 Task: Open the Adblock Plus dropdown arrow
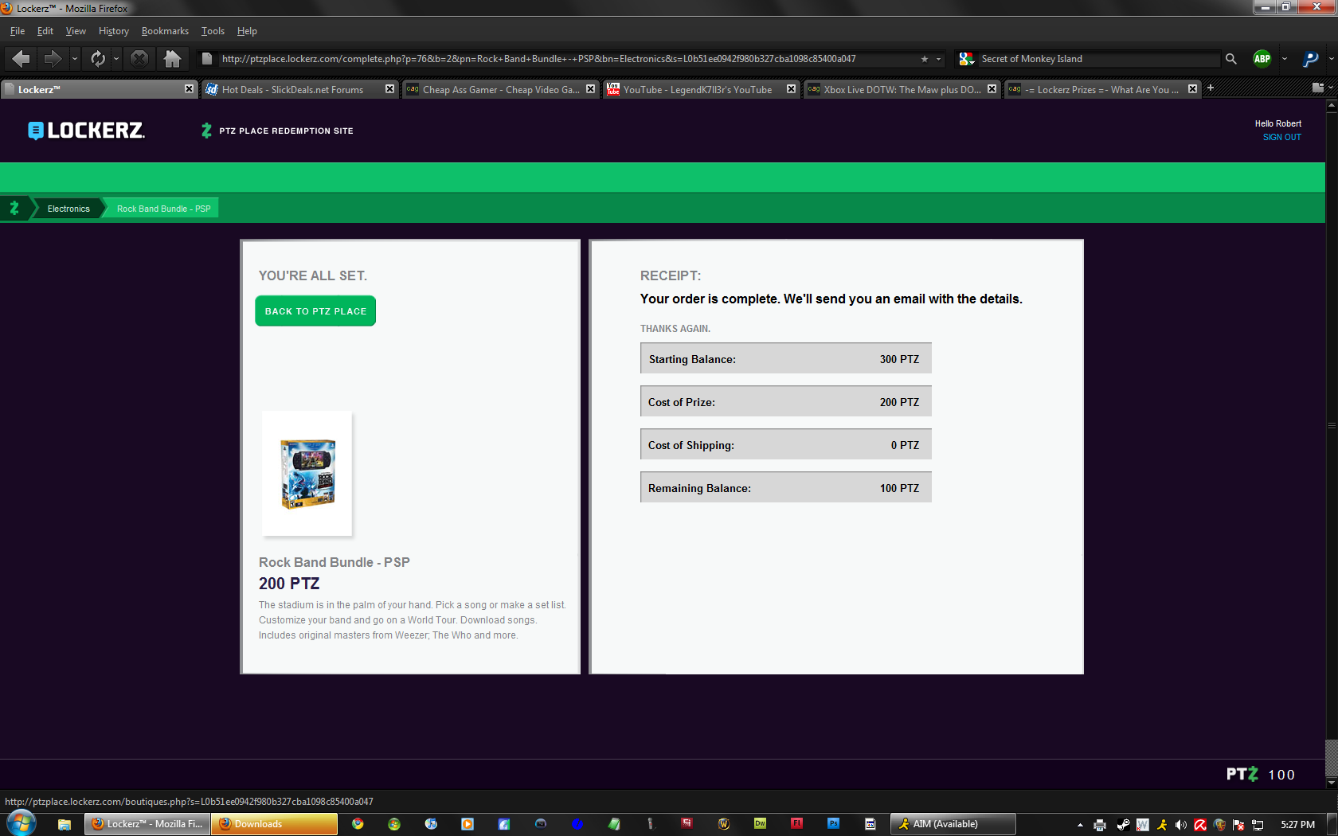[1284, 58]
